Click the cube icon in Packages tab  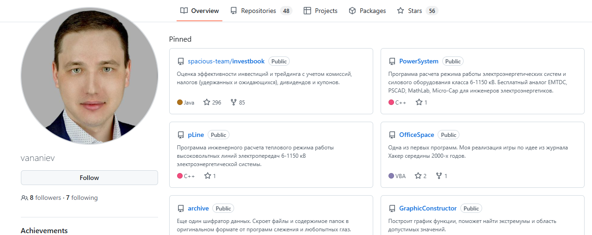(x=352, y=11)
